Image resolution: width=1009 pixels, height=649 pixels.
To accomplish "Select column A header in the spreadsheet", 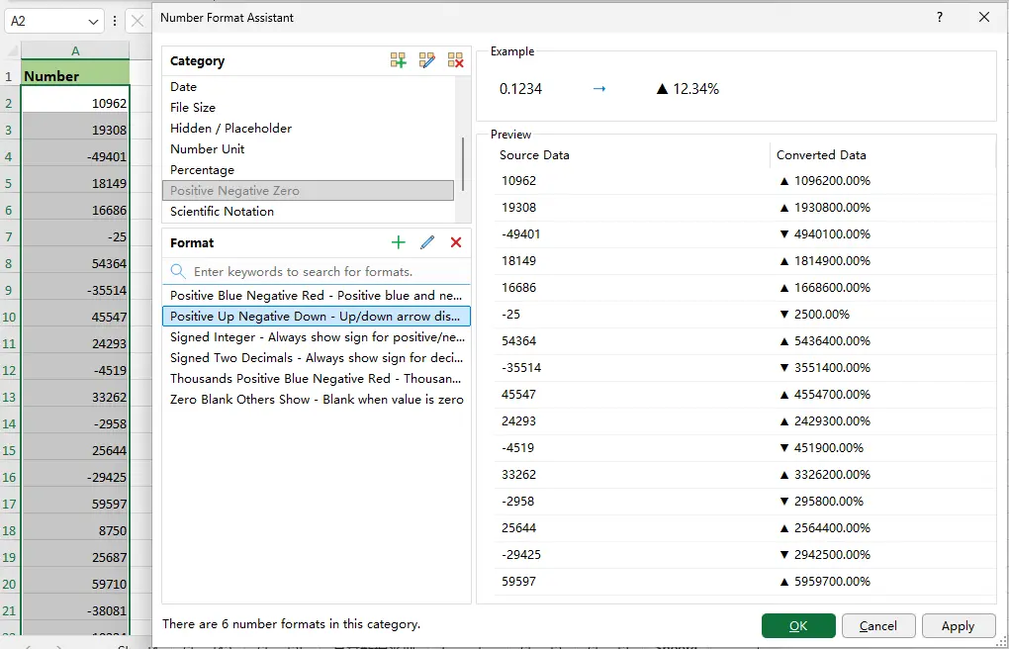I will [x=75, y=50].
